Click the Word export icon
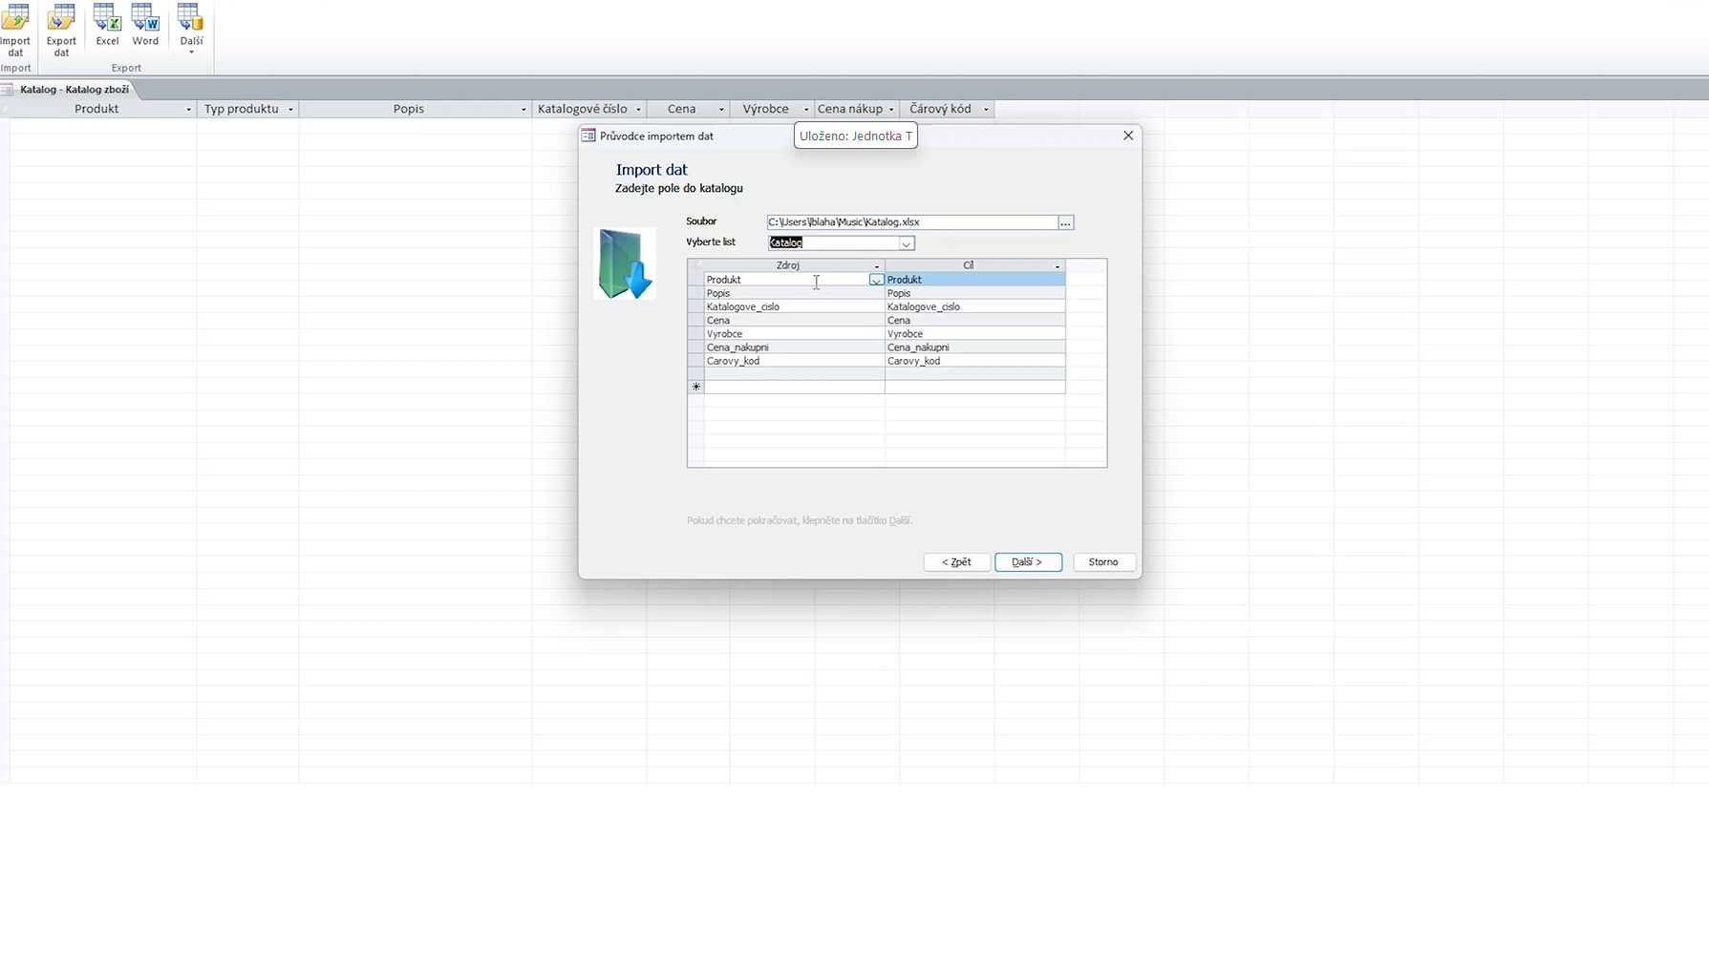The height and width of the screenshot is (967, 1709). pos(145,25)
